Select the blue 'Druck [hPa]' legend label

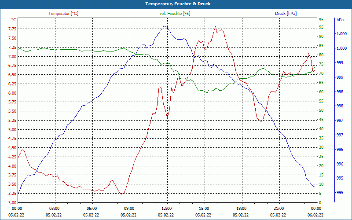point(286,14)
